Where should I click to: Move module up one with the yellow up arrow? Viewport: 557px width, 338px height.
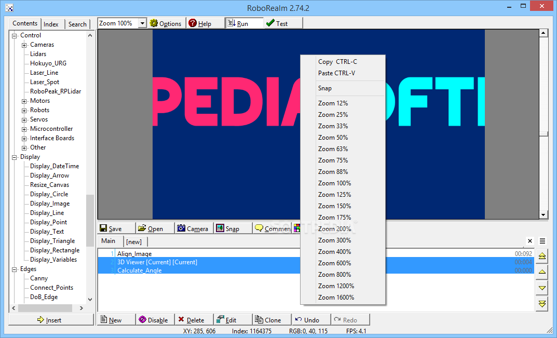coord(542,272)
